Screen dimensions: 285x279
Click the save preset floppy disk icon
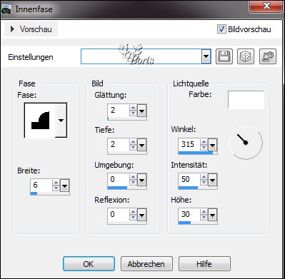[224, 56]
